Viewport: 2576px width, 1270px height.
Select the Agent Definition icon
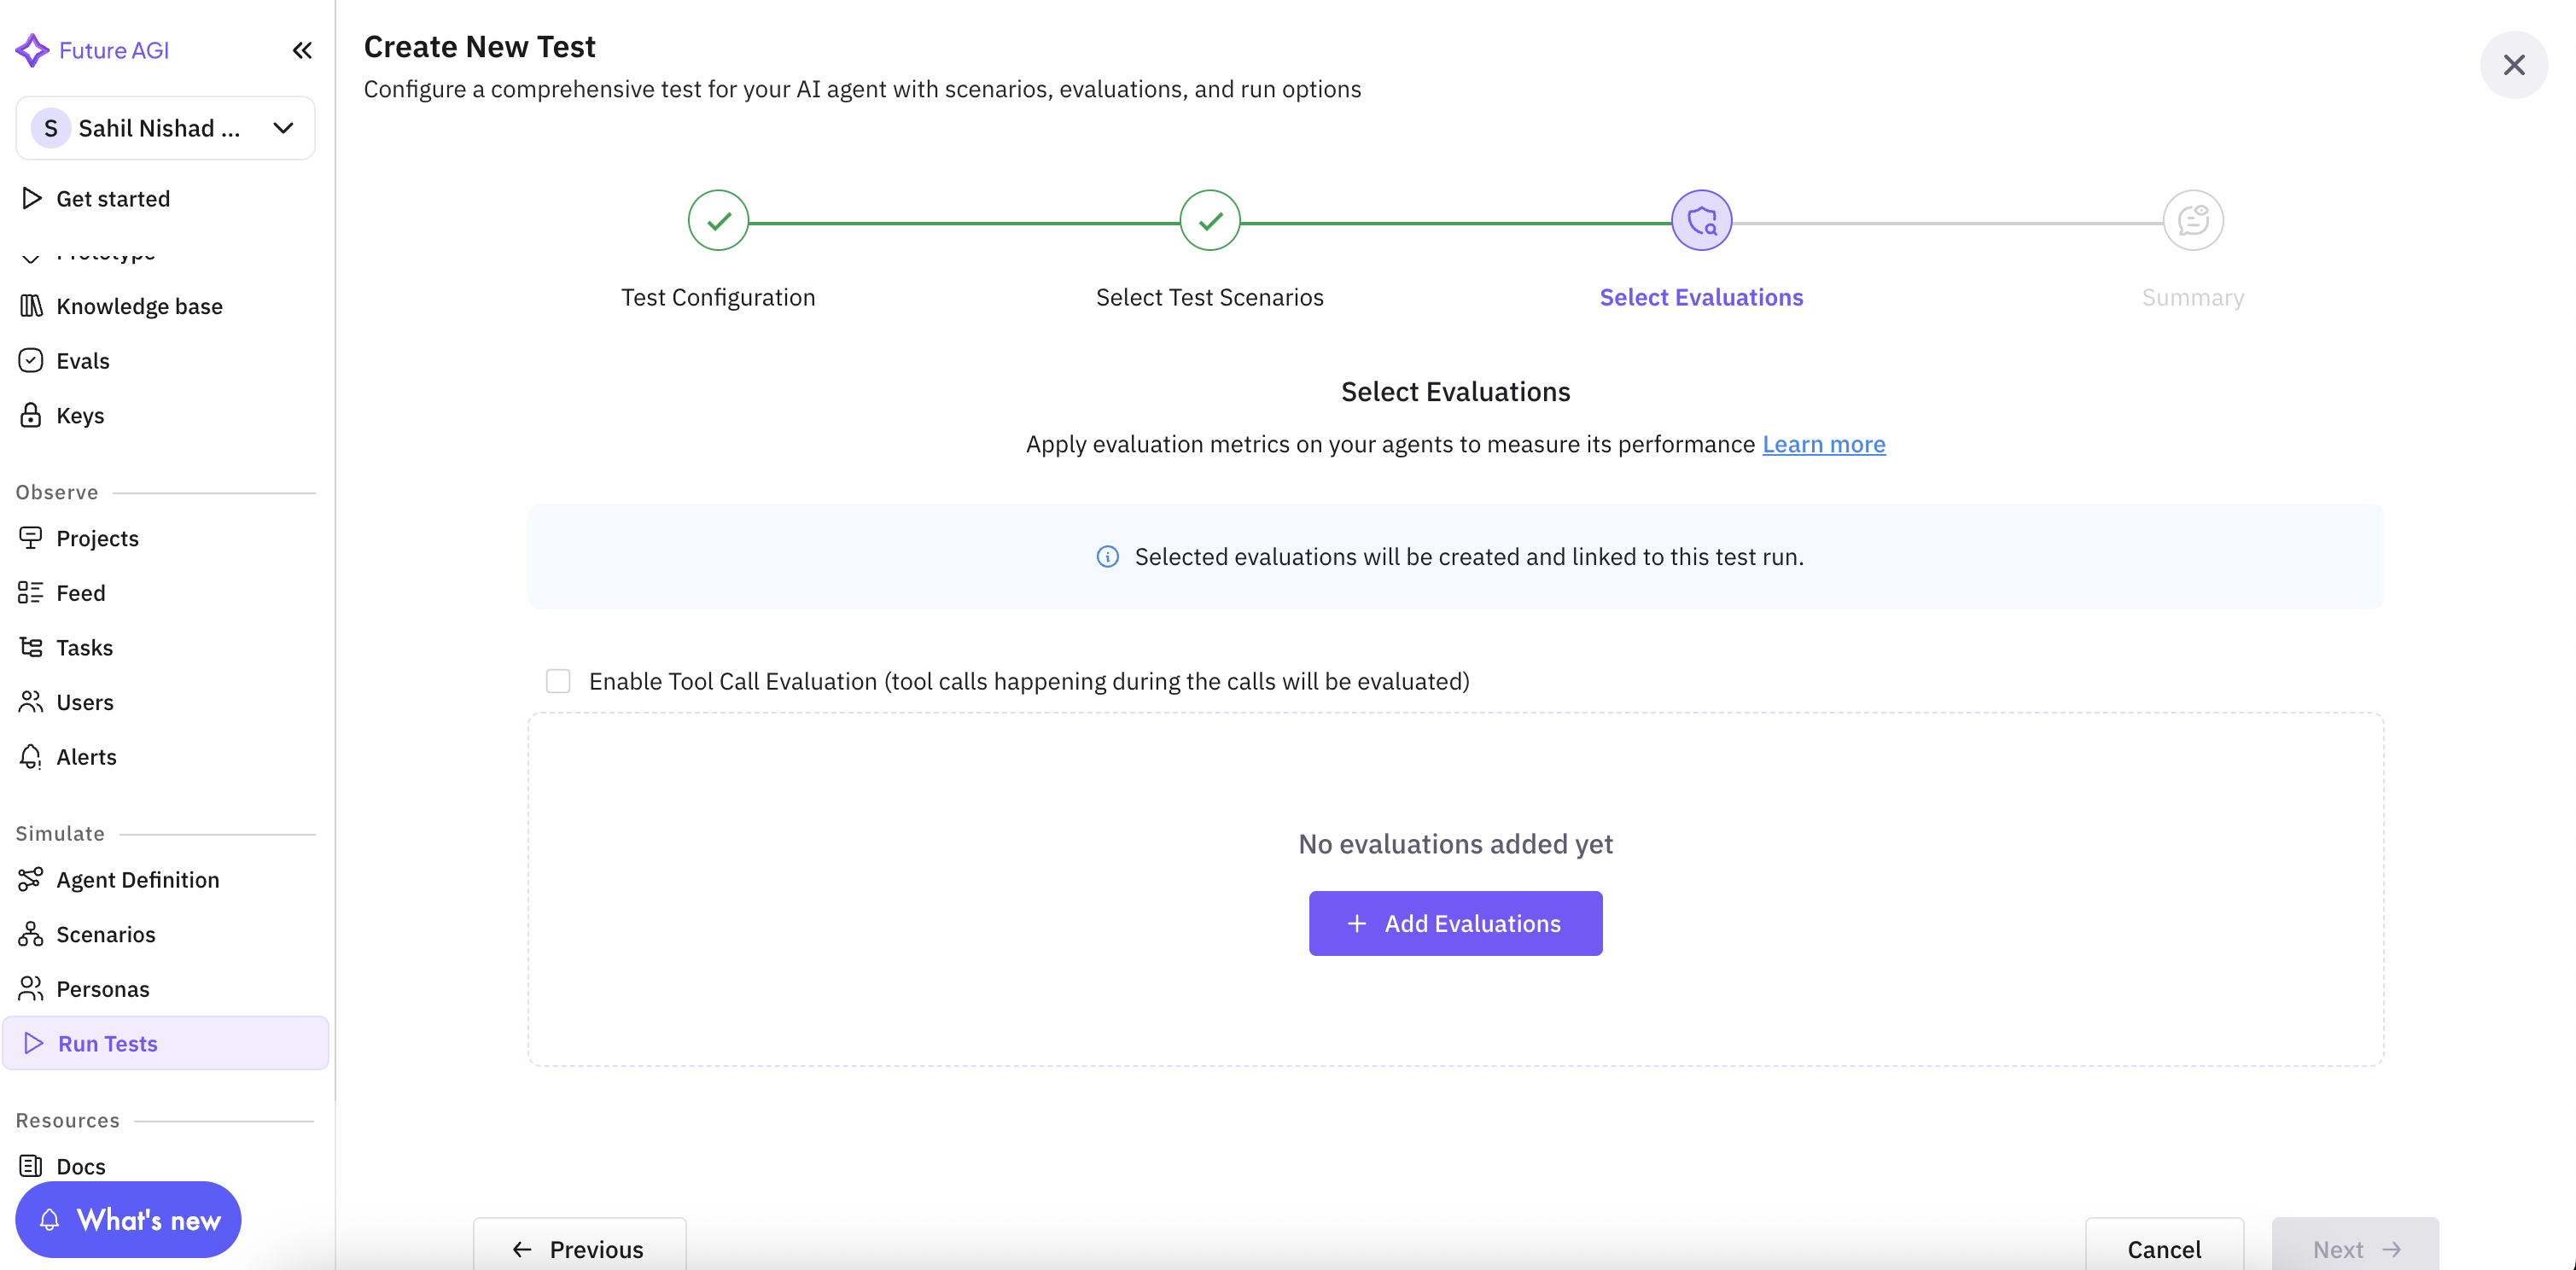click(x=30, y=879)
